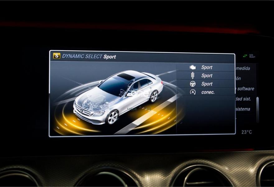Screen dimensions: 274x187
Task: Change suspension mode from Sport
Action: (207, 76)
